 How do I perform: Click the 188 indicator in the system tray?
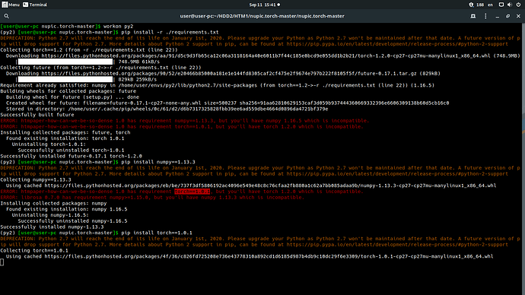(480, 5)
